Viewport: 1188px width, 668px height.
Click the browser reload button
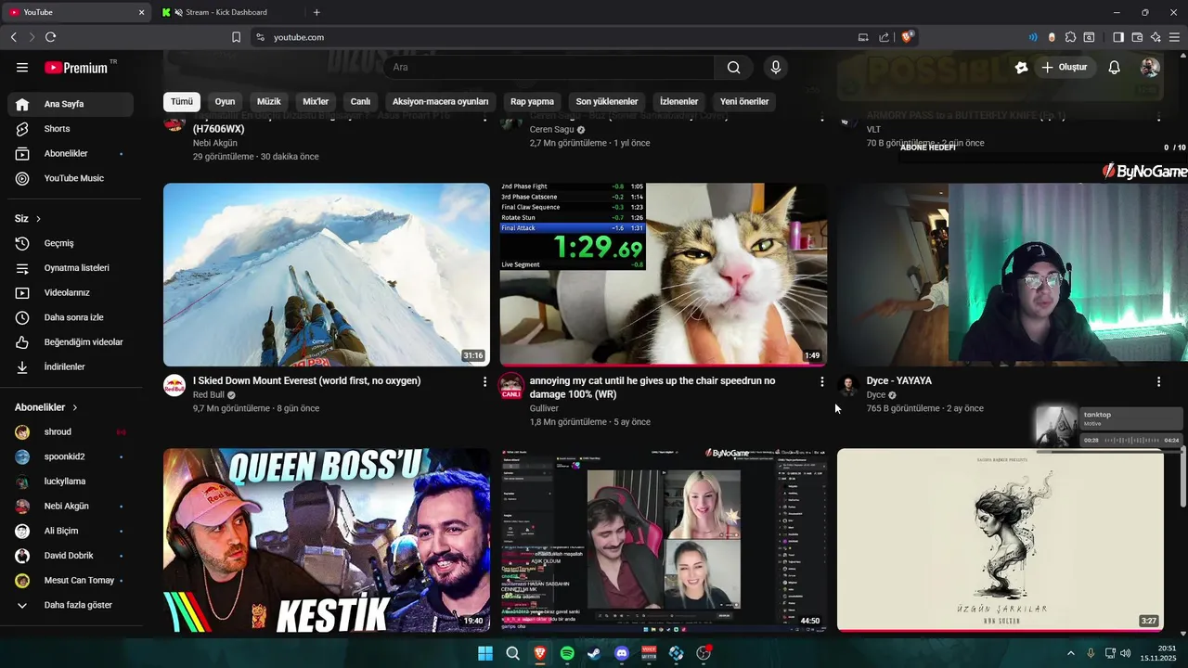point(50,37)
